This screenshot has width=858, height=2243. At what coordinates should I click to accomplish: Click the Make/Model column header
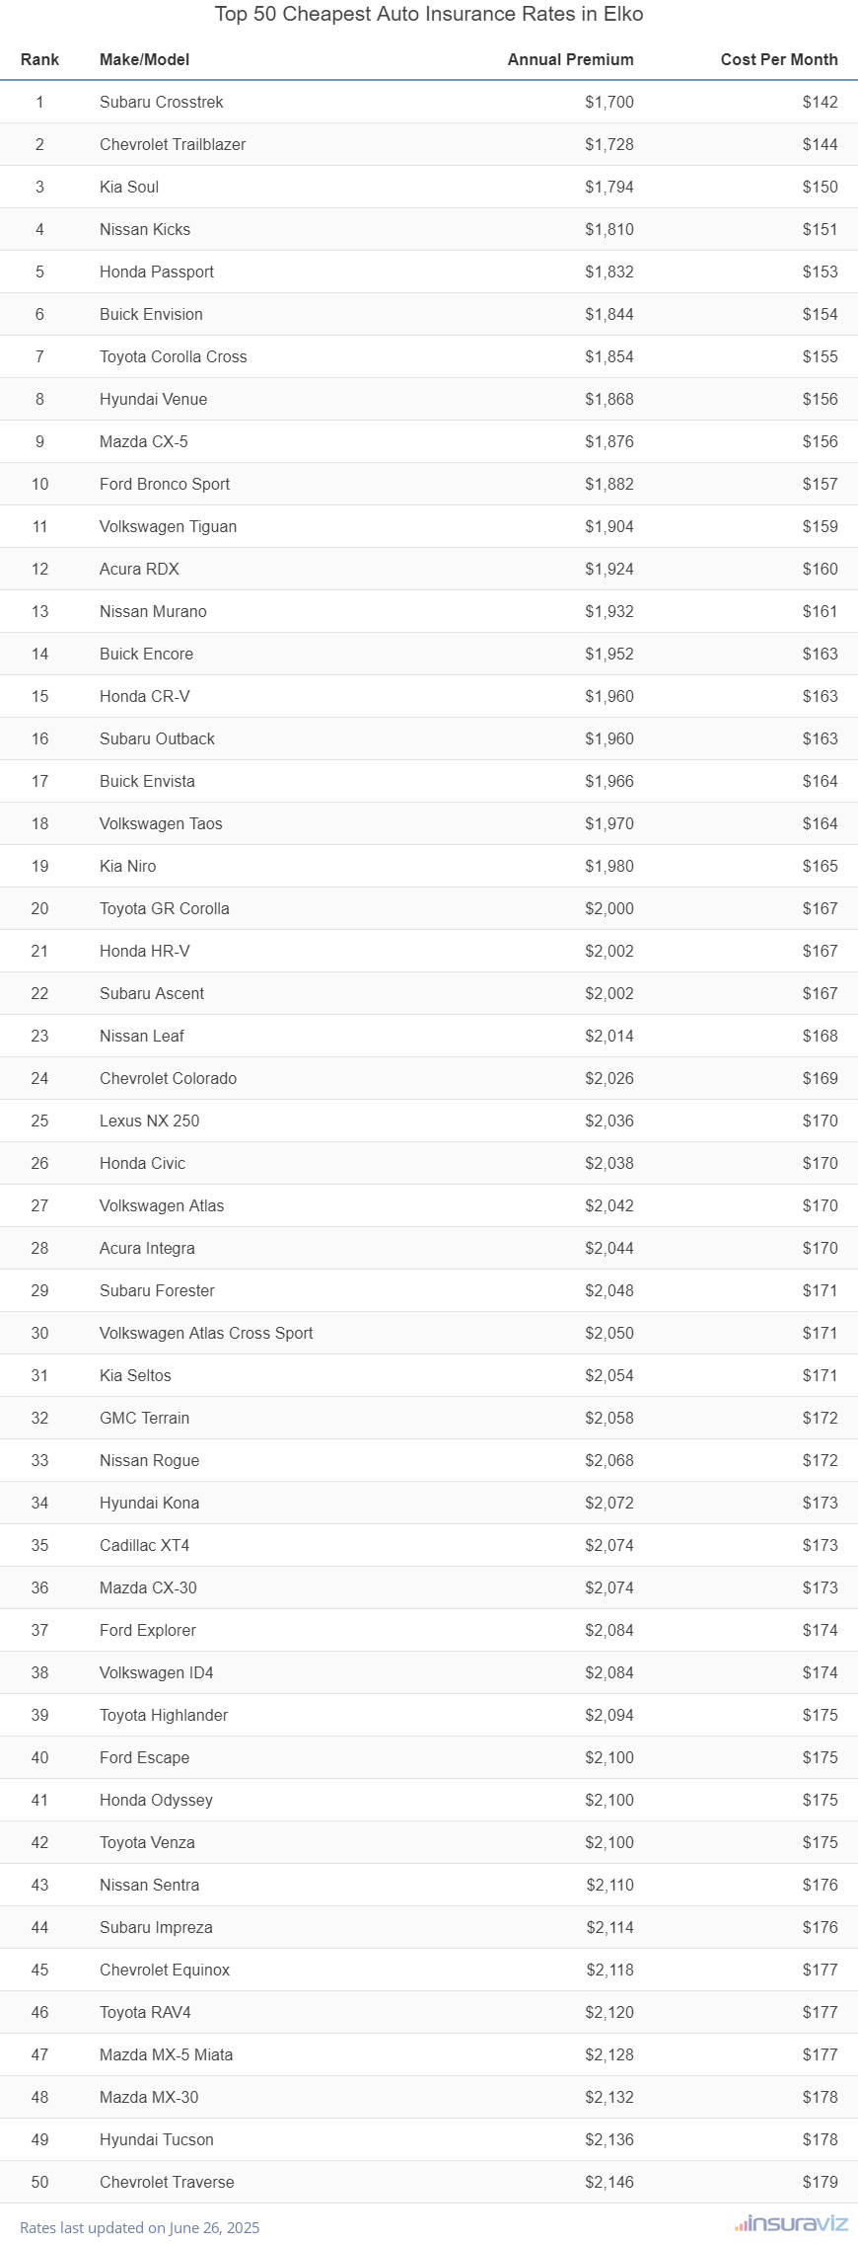click(x=144, y=59)
